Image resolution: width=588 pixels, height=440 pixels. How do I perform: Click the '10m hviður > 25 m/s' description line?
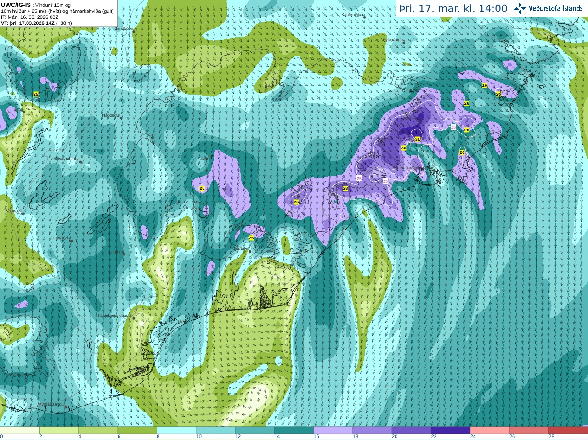click(x=57, y=11)
